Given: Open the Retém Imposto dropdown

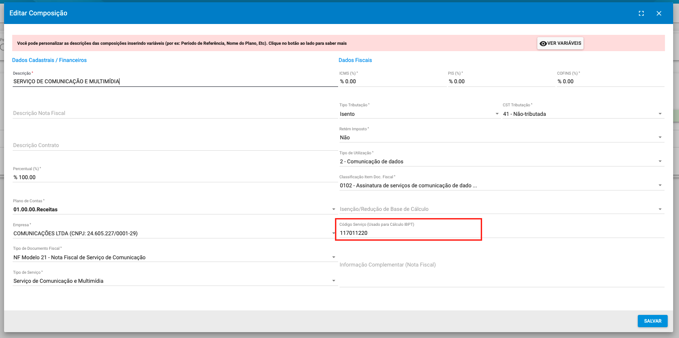Looking at the screenshot, I should (x=502, y=138).
